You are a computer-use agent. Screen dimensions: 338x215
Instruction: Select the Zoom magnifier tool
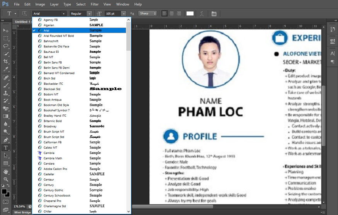[6, 179]
